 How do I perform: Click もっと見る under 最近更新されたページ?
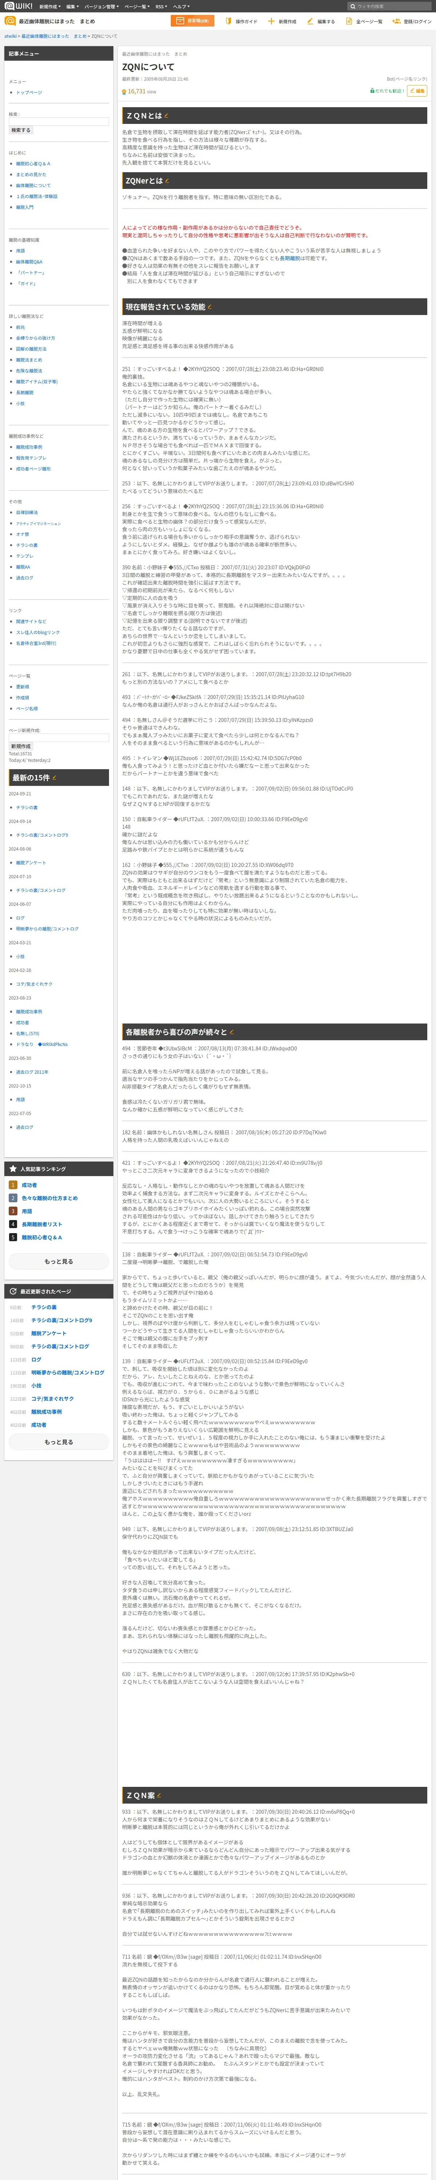point(58,1442)
